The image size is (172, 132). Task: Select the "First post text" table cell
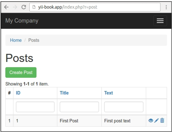117,121
